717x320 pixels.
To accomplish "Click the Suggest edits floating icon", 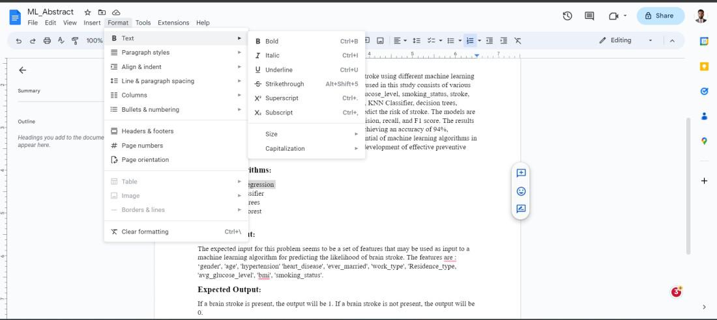I will pyautogui.click(x=521, y=209).
